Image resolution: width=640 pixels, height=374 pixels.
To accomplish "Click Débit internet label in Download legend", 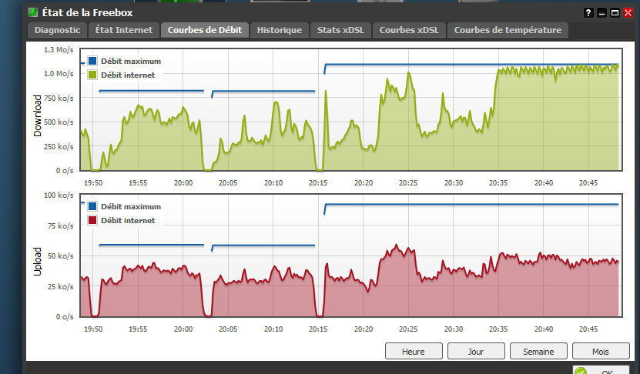I will click(128, 75).
